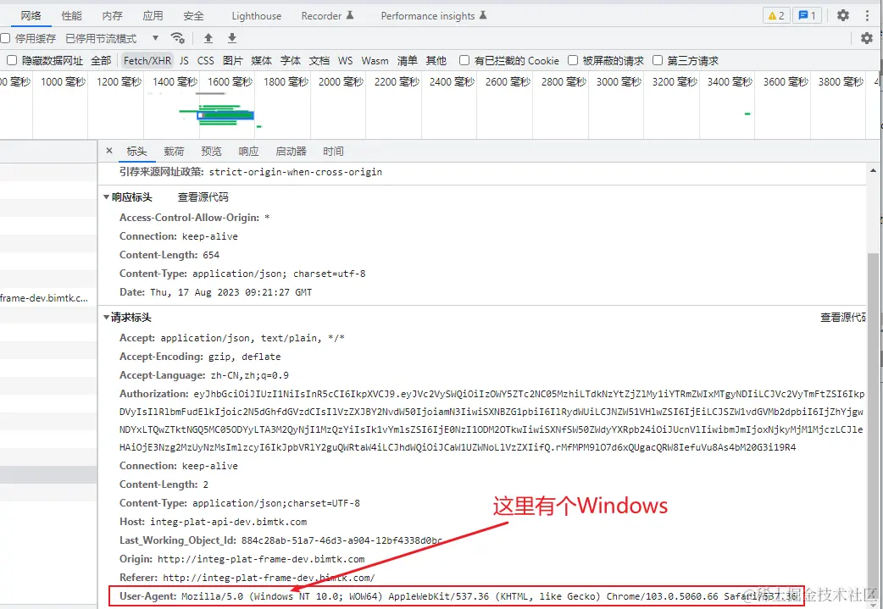Open DevTools settings gear icon
883x609 pixels.
pos(842,15)
